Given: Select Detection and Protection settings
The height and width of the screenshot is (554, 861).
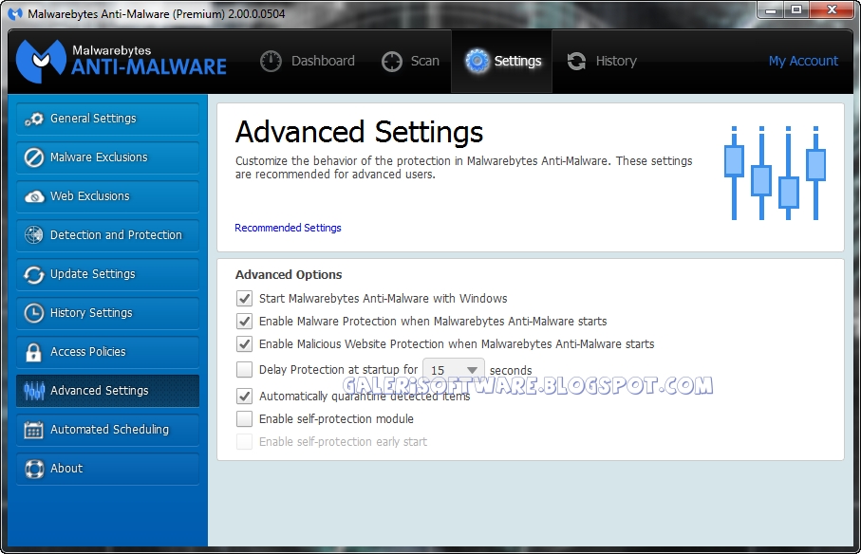Looking at the screenshot, I should tap(107, 235).
